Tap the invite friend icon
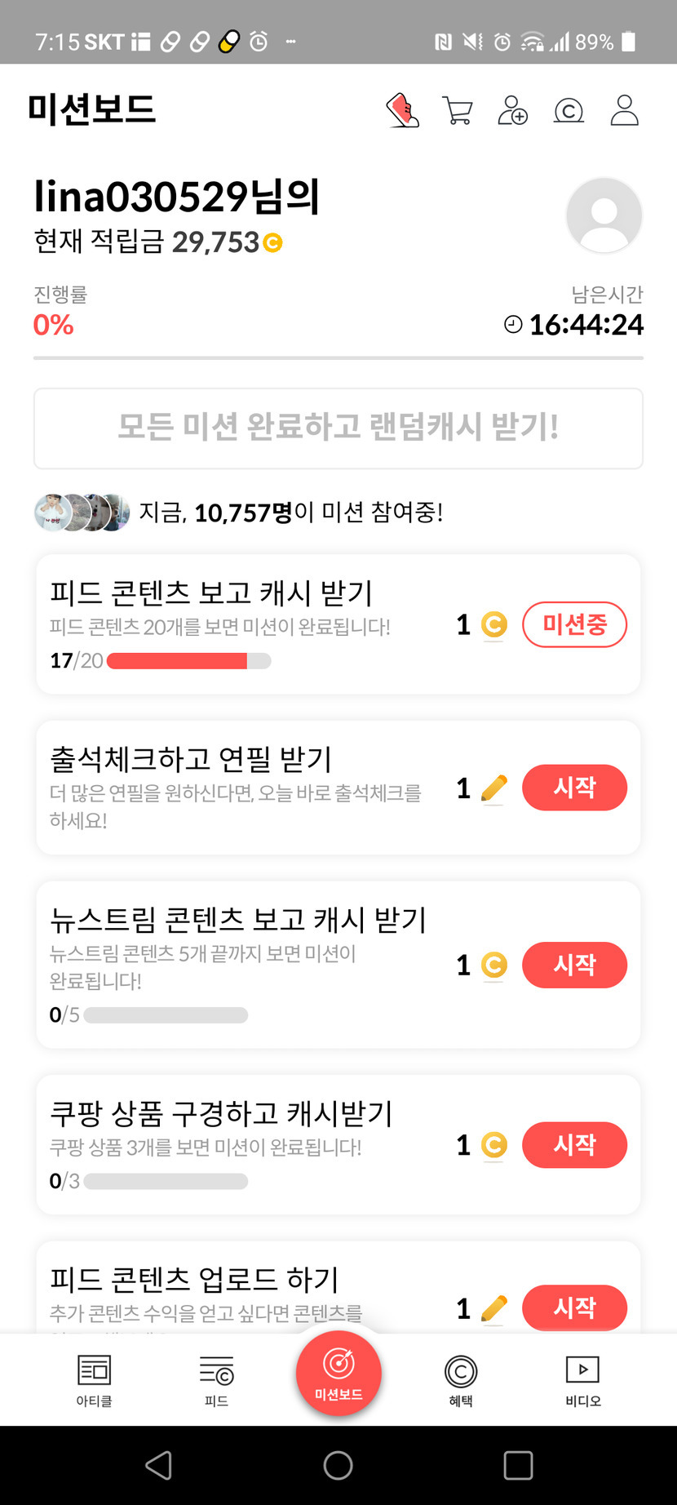This screenshot has width=677, height=1505. tap(513, 110)
